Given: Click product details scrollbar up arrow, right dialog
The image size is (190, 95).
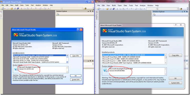Looking at the screenshot, I should tap(165, 69).
